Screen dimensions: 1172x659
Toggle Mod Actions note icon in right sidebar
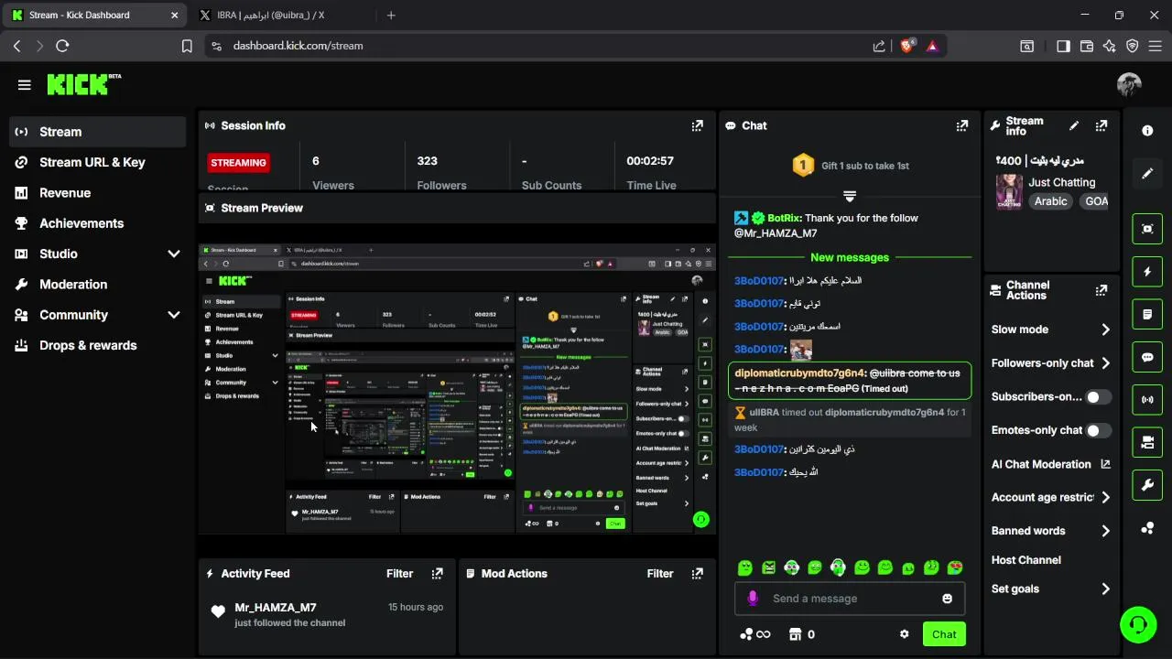[x=1147, y=315]
